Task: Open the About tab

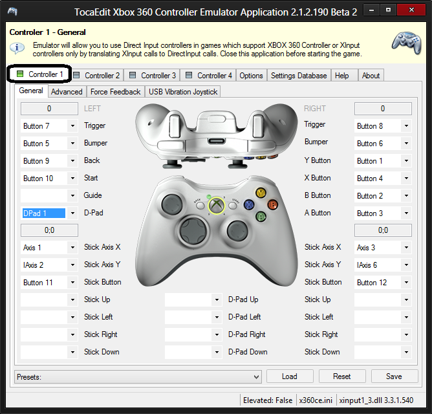Action: 371,75
